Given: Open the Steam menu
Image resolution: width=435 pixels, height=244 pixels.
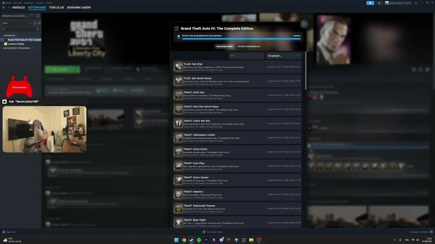Looking at the screenshot, I should click(x=7, y=3).
